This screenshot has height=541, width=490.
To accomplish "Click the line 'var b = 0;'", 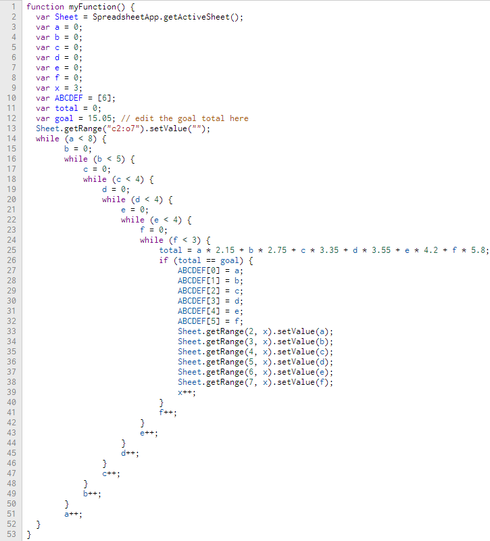I will pyautogui.click(x=59, y=37).
